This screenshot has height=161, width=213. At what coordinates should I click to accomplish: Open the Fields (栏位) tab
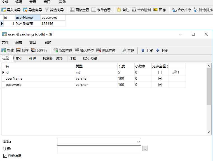click(7, 58)
